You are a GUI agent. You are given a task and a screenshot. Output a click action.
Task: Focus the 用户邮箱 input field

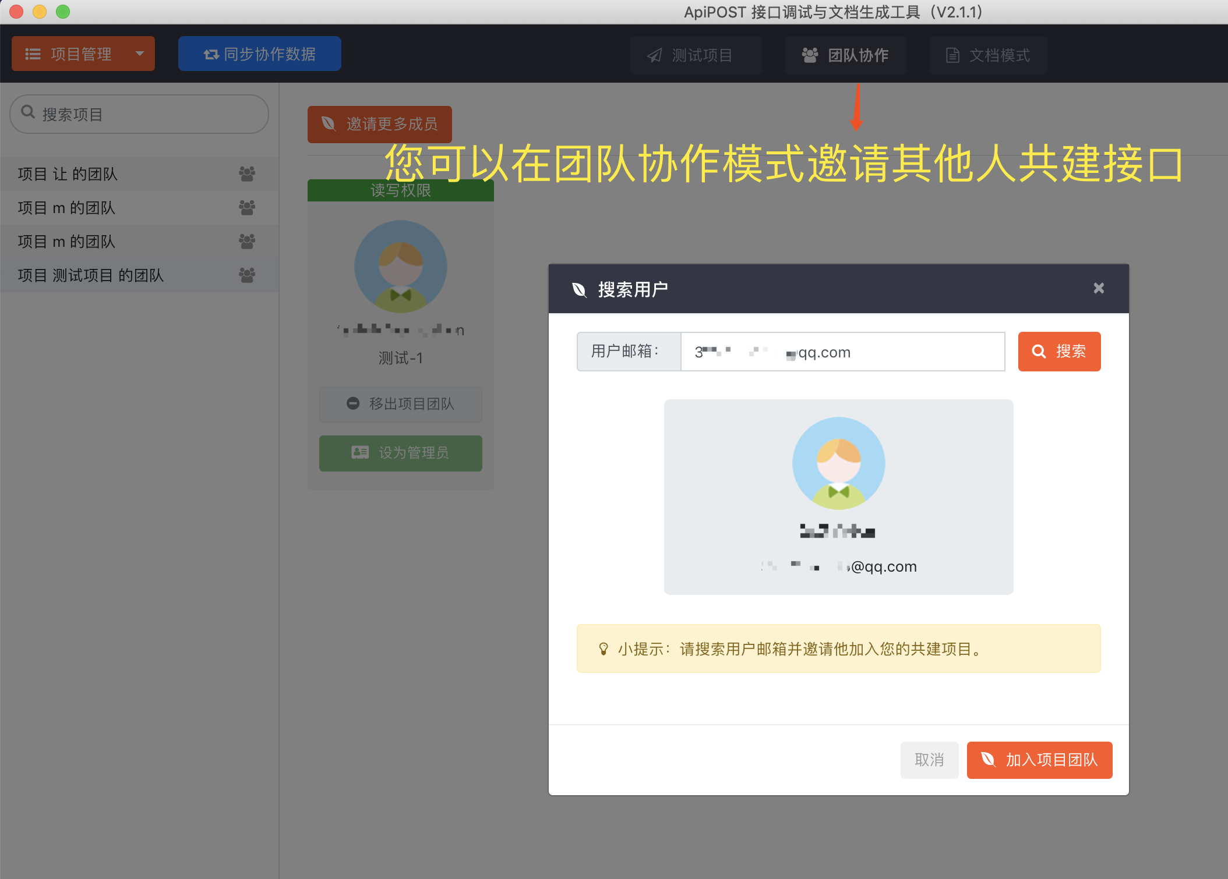tap(842, 352)
